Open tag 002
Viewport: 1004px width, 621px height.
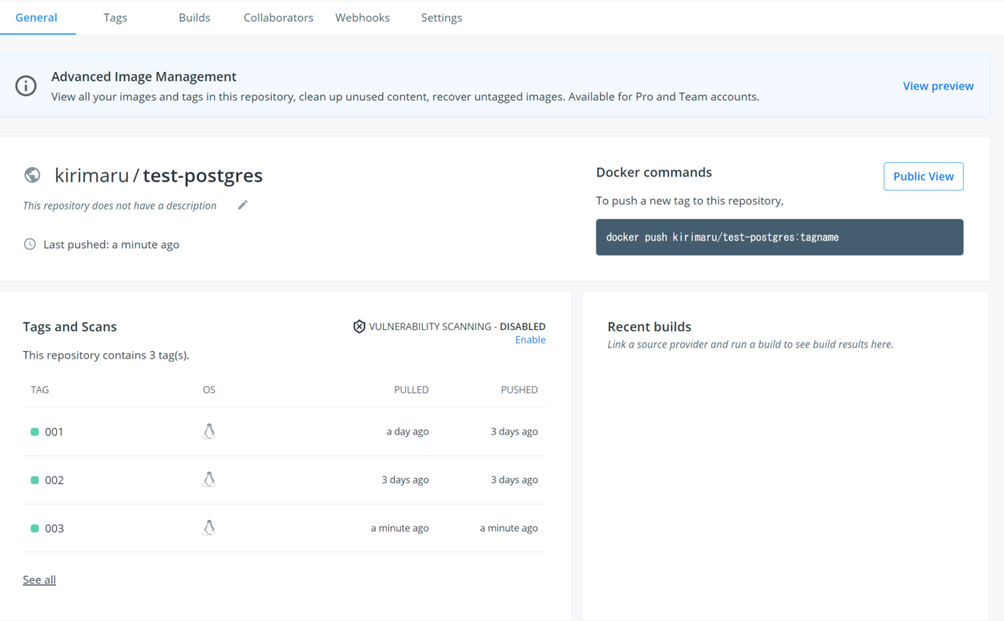click(54, 481)
